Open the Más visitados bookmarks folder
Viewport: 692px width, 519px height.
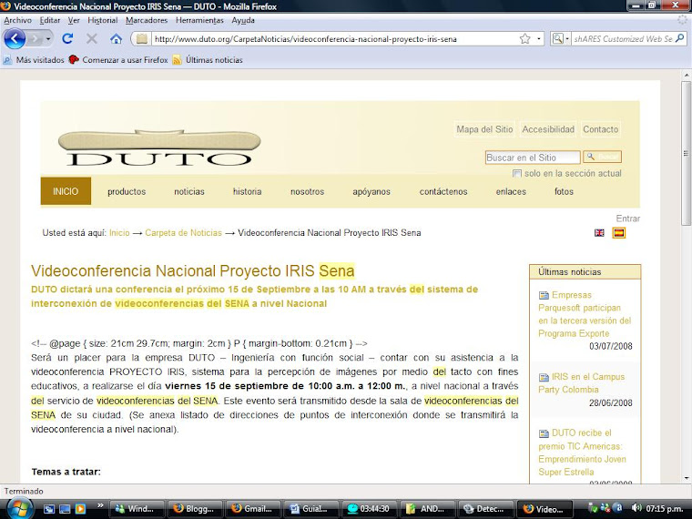point(34,60)
